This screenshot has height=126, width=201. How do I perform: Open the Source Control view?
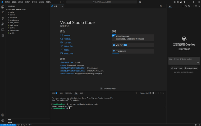tap(3, 18)
